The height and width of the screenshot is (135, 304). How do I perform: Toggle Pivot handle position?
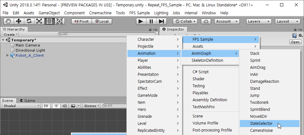pyautogui.click(x=81, y=21)
